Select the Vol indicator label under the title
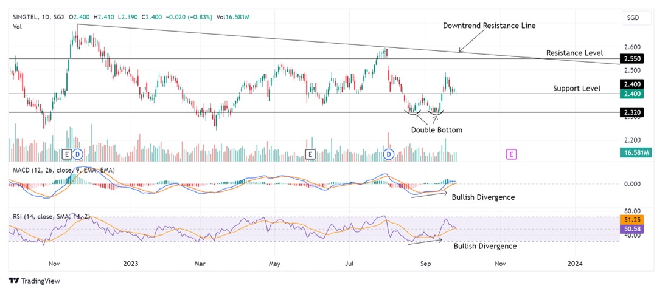668x294 pixels. point(16,26)
